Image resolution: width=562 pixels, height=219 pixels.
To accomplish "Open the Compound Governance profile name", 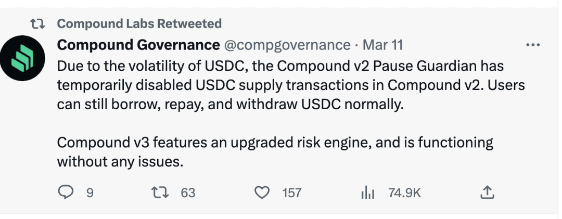I will click(138, 45).
